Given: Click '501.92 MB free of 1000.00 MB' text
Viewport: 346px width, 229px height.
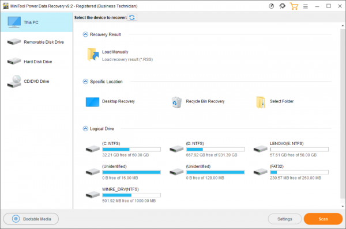Looking at the screenshot, I should (x=129, y=201).
